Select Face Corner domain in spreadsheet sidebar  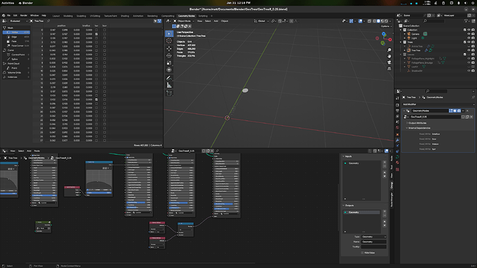coord(17,46)
